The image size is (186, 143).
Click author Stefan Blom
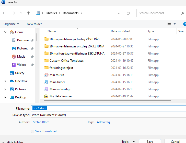click(x=41, y=122)
